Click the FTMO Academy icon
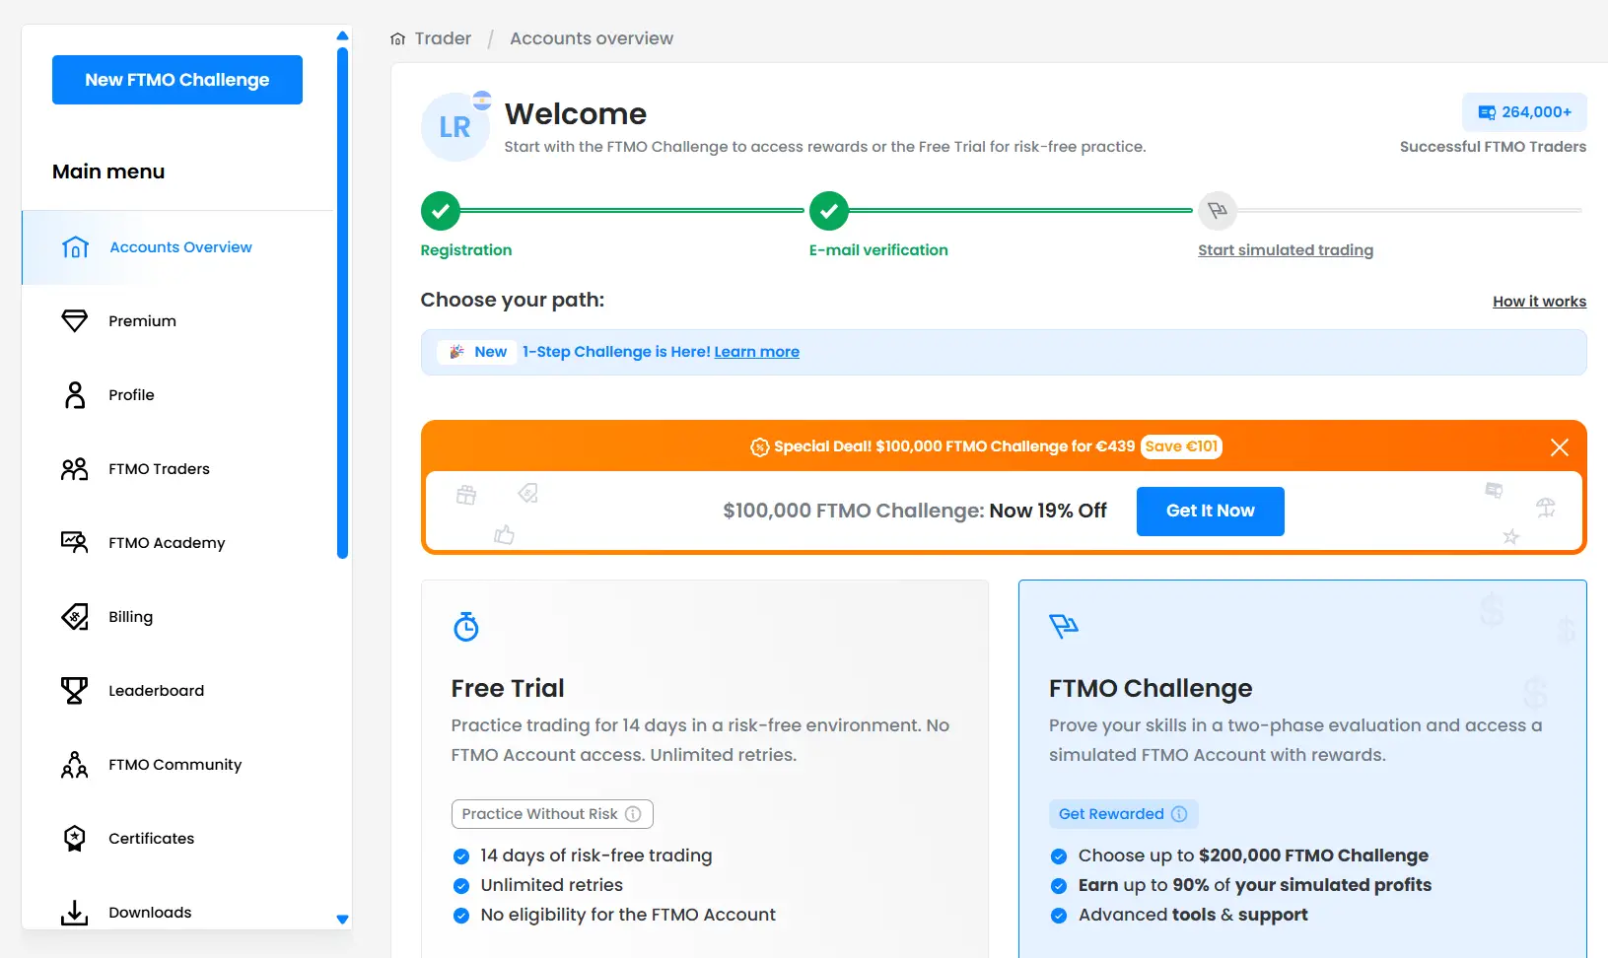This screenshot has width=1608, height=958. pos(75,543)
